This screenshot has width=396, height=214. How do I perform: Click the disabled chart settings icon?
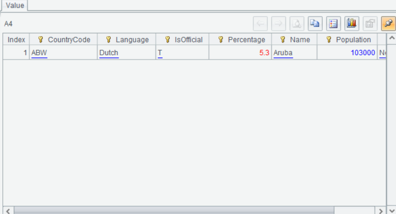coord(370,23)
